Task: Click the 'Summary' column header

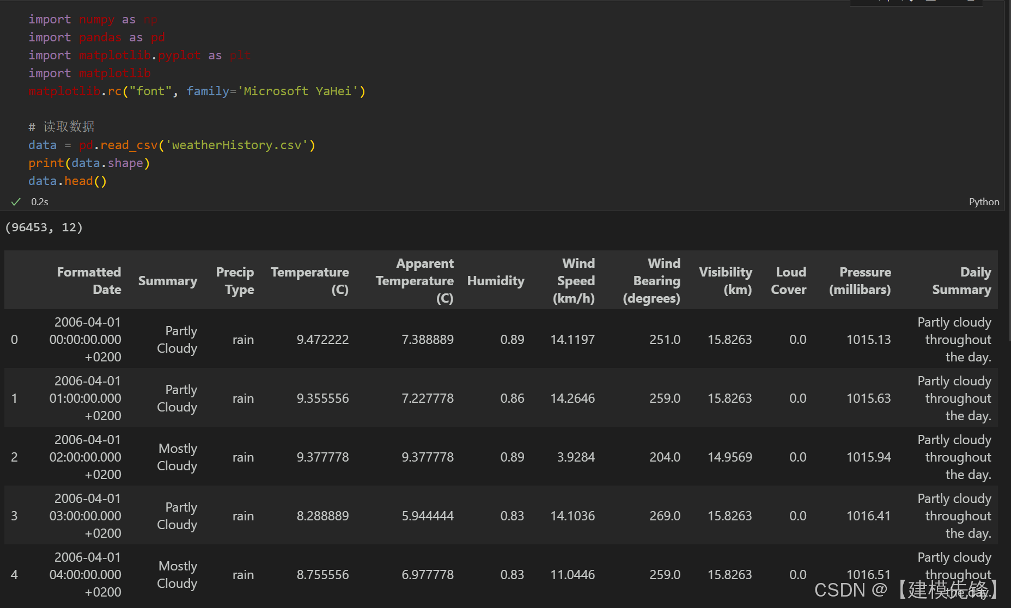Action: (168, 281)
